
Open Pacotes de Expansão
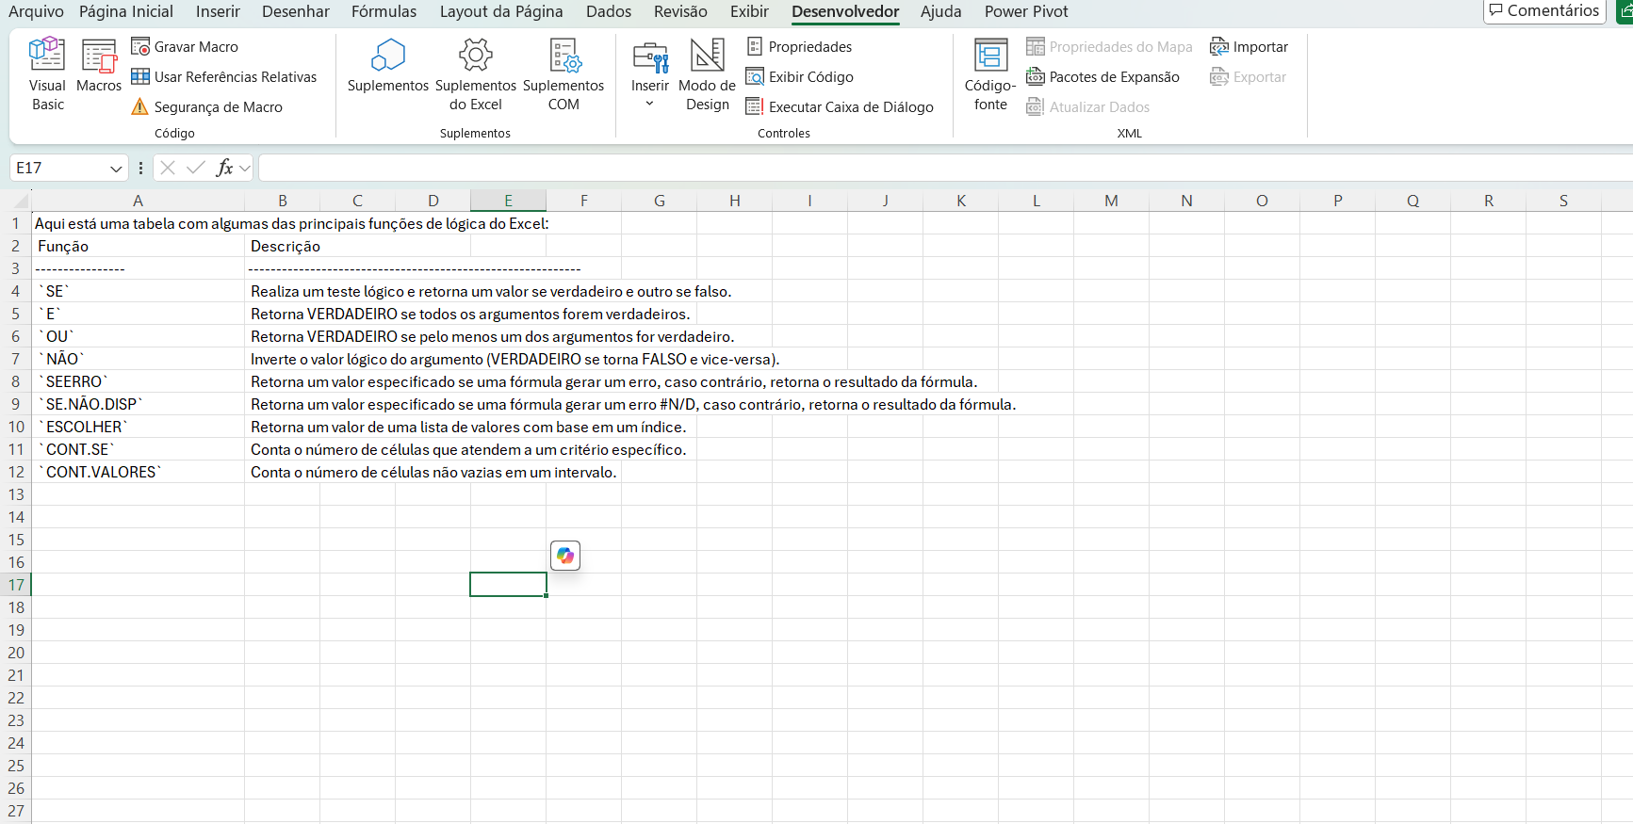point(1102,77)
